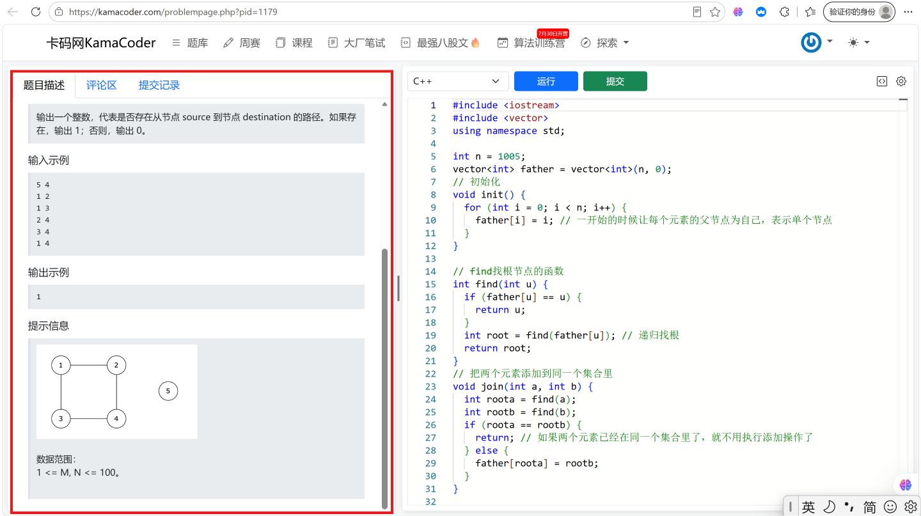This screenshot has height=516, width=921.
Task: Switch to the 提交记录 tab
Action: click(x=159, y=85)
